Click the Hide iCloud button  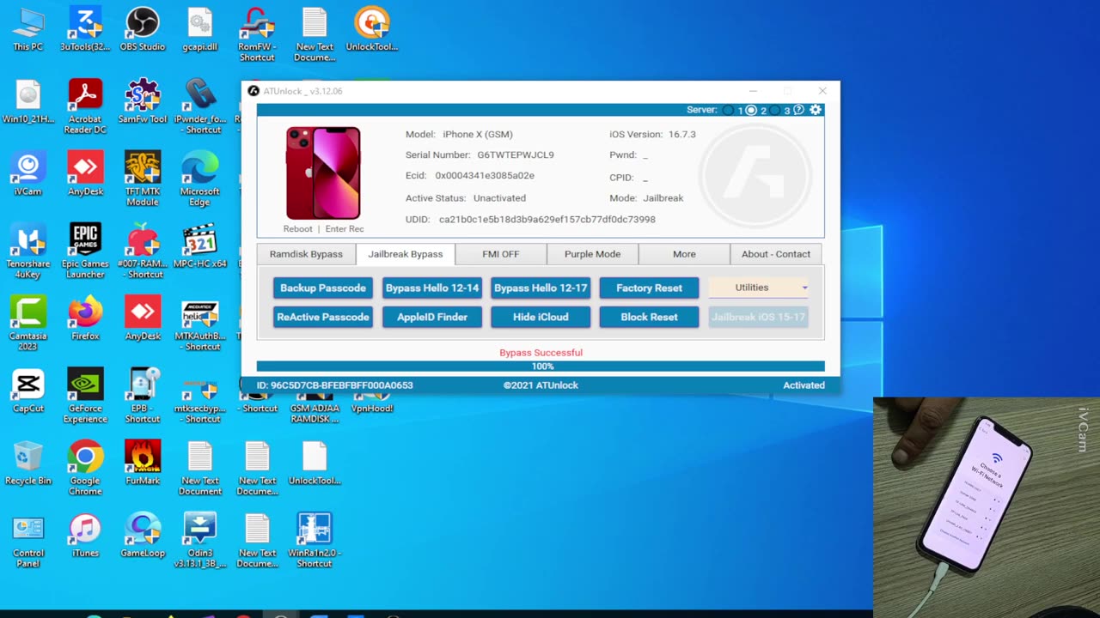[541, 317]
